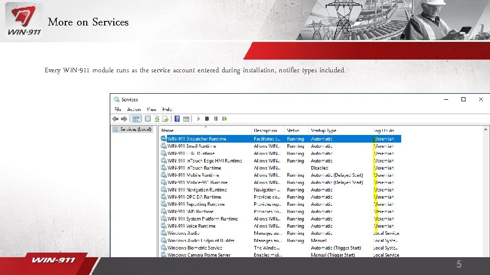Toggle the Show/Hide Action Pane icon

coord(186,119)
